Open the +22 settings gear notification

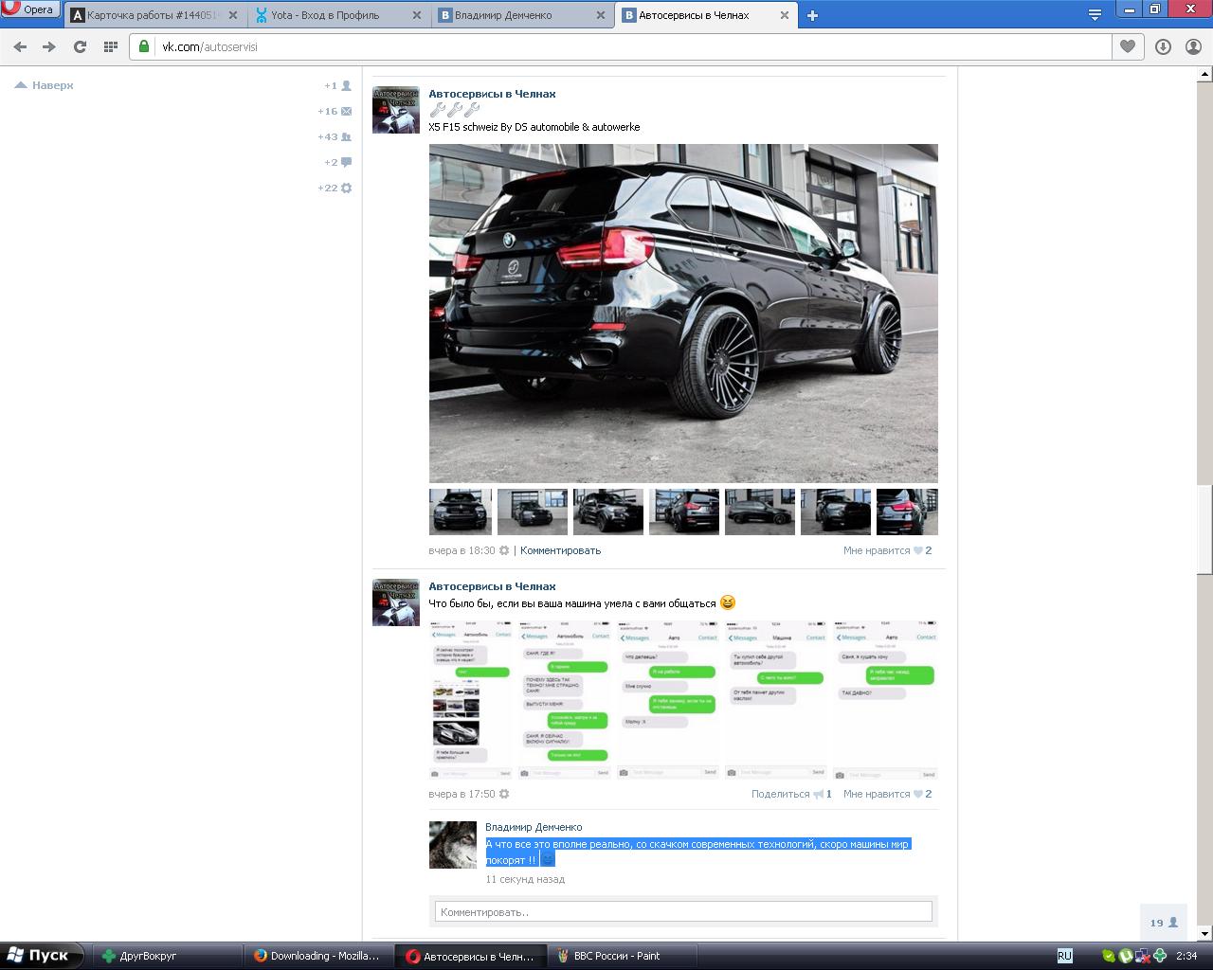point(335,188)
